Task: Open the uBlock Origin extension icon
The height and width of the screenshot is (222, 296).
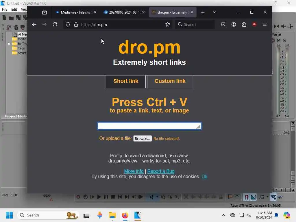Action: [x=254, y=24]
